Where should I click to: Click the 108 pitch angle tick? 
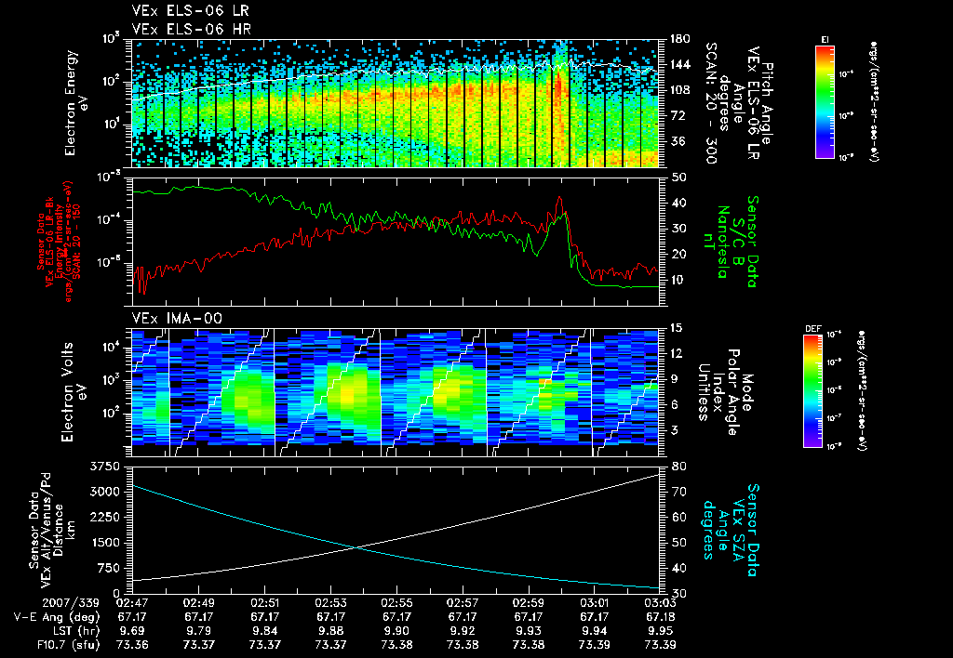tap(680, 90)
